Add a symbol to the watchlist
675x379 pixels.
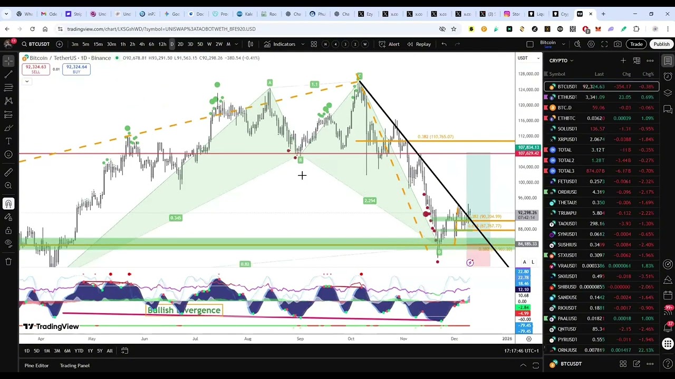(x=623, y=61)
